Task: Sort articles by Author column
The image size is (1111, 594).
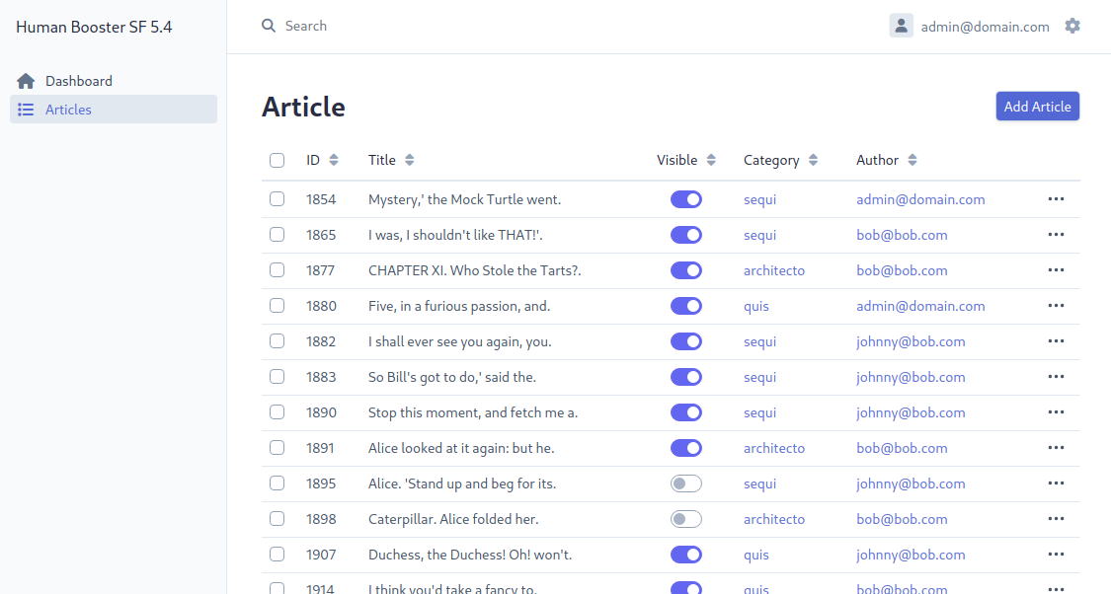Action: click(x=887, y=160)
